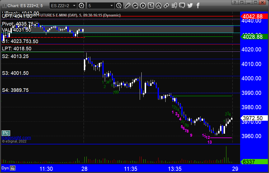This screenshot has width=269, height=173.
Task: Click the 11:35 time axis label
Action: (x=131, y=169)
